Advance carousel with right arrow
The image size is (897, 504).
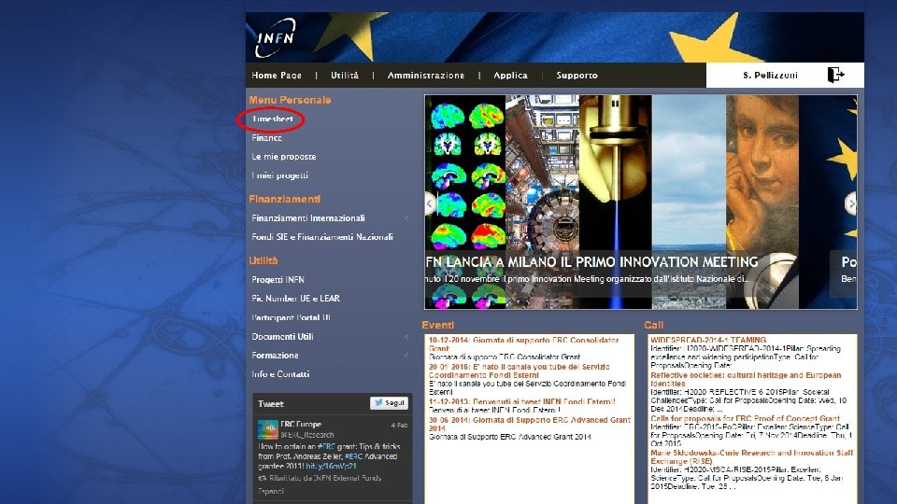851,203
